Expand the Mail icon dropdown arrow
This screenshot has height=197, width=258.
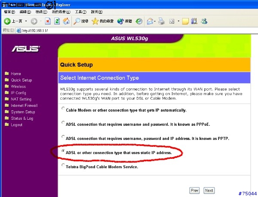tap(155, 21)
